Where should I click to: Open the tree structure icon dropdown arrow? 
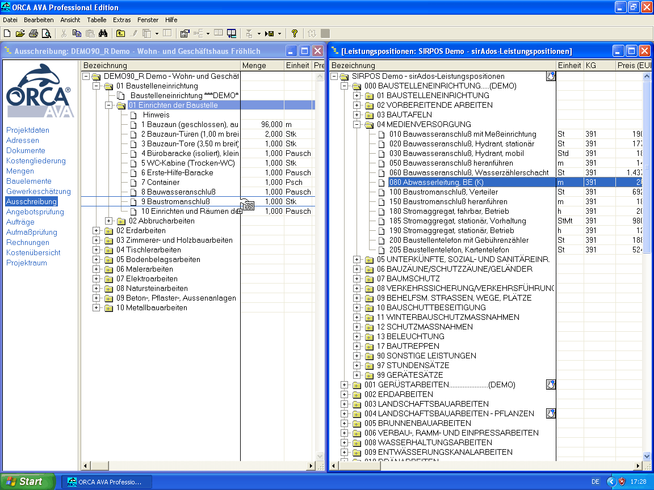(x=208, y=33)
